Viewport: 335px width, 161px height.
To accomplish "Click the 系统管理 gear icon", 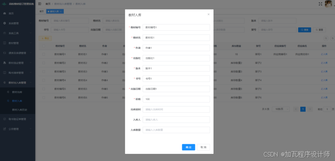I will 4,23.
